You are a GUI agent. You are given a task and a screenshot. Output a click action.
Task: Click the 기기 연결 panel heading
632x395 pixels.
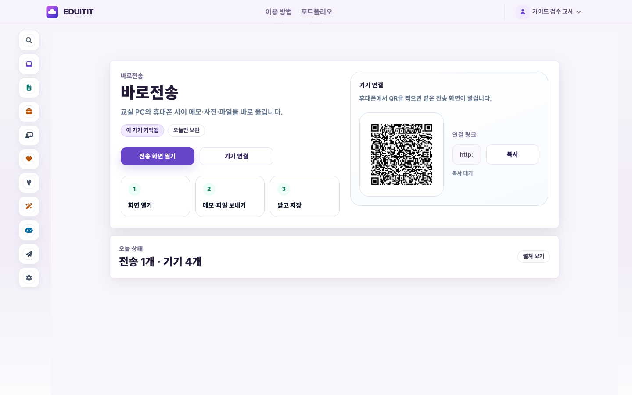(x=371, y=85)
